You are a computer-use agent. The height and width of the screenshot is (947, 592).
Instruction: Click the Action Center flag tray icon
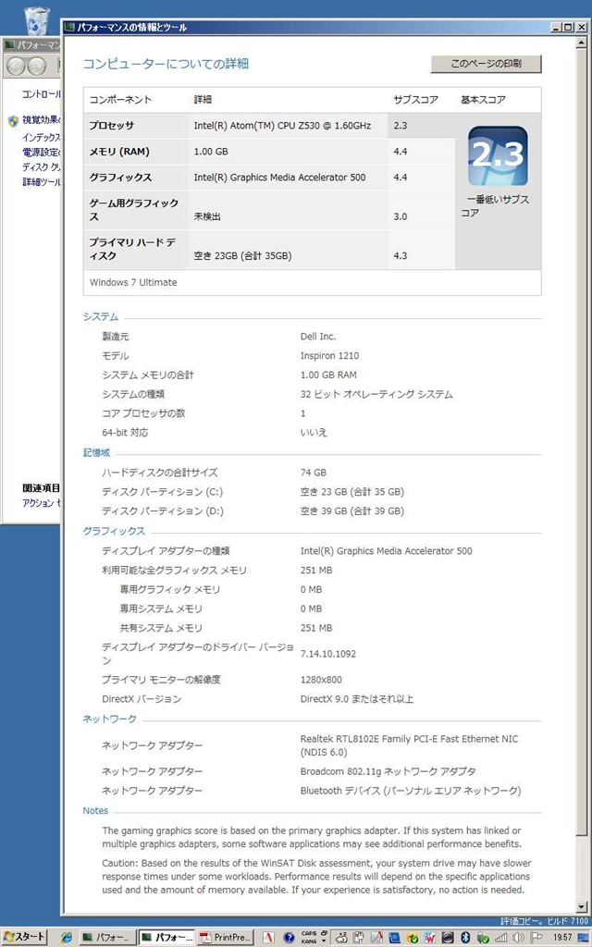(536, 938)
